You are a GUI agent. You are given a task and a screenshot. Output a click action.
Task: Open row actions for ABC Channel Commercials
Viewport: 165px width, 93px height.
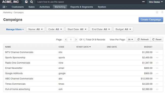157,79
